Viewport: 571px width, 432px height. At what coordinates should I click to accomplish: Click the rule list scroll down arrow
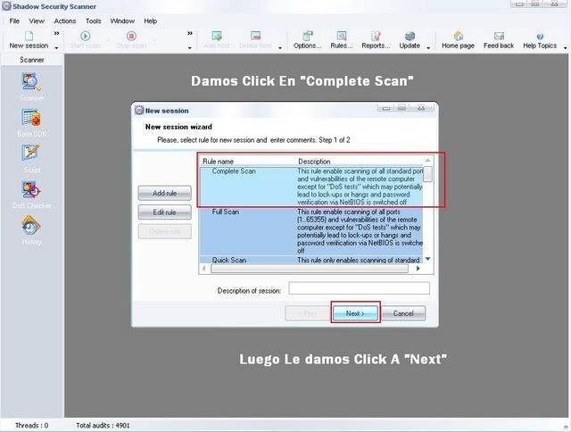click(428, 259)
